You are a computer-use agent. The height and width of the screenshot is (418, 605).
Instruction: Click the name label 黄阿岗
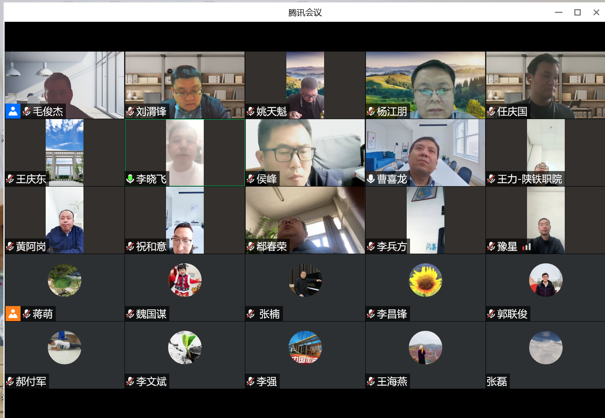(31, 247)
